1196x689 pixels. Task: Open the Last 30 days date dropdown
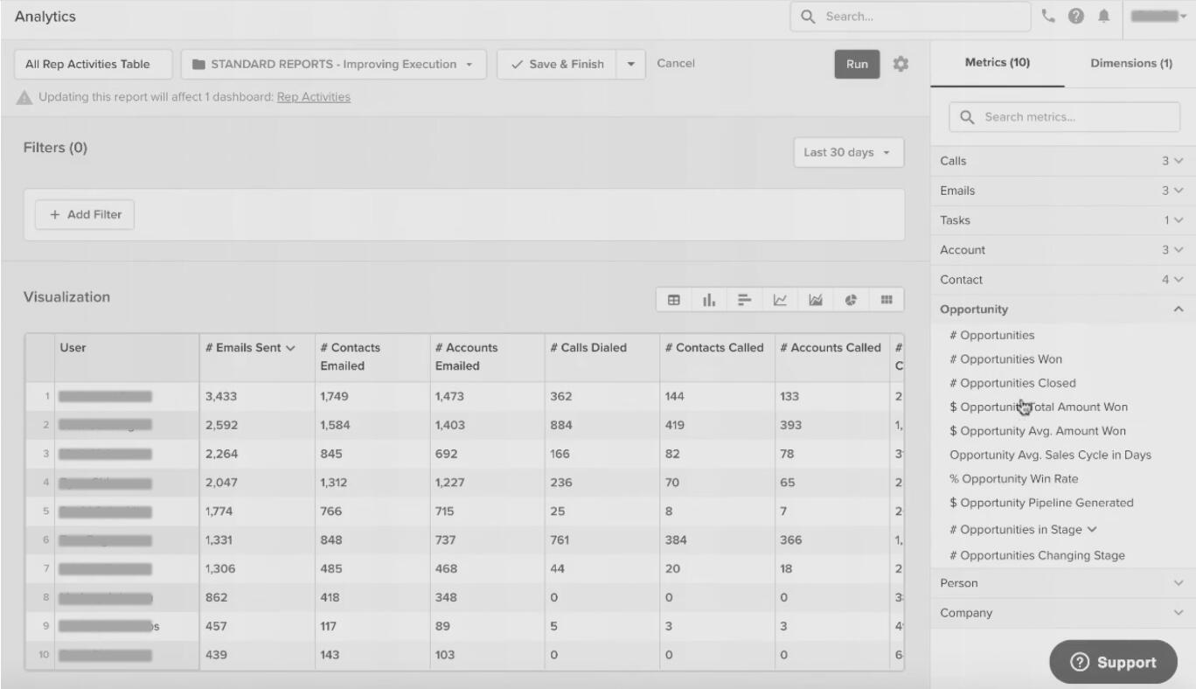click(x=847, y=152)
